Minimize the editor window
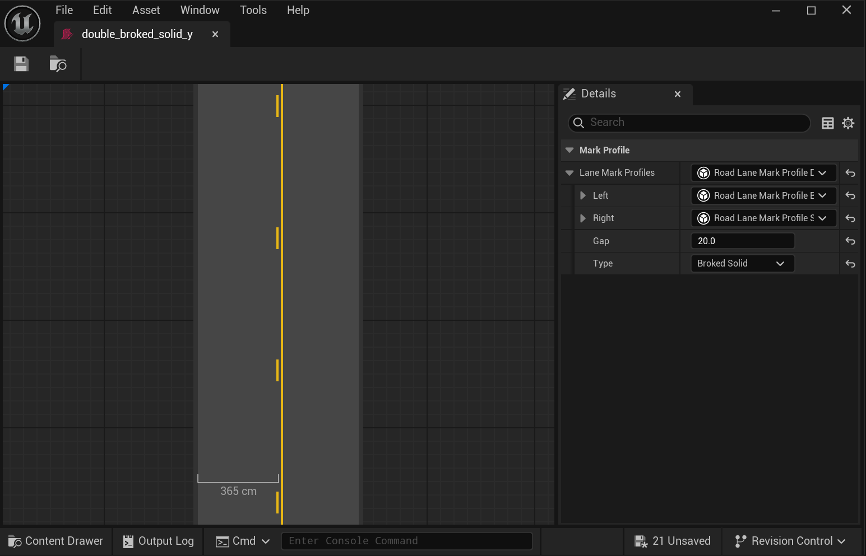 (776, 10)
